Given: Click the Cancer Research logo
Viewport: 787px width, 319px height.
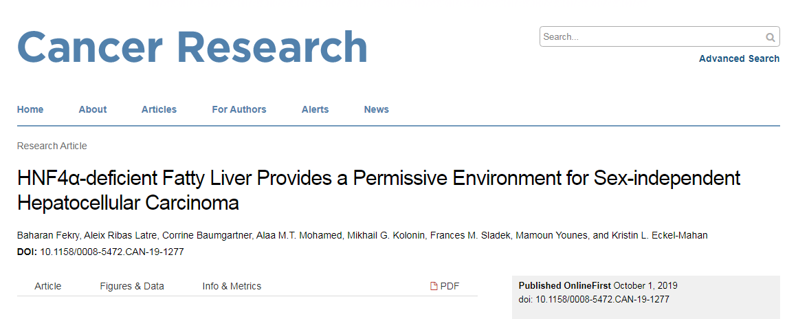Looking at the screenshot, I should pos(192,47).
